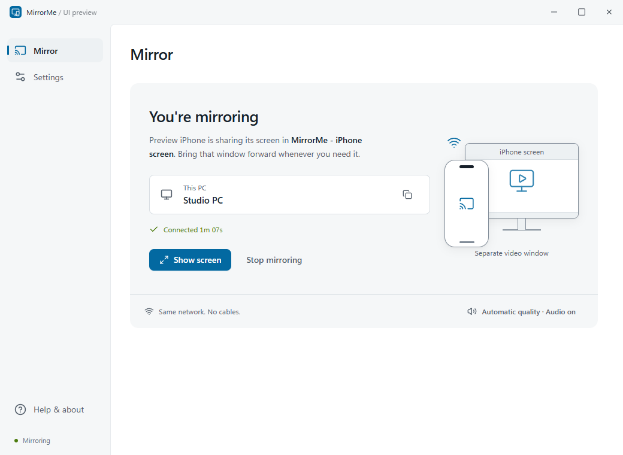Viewport: 623px width, 455px height.
Task: Click the This PC label
Action: (195, 188)
